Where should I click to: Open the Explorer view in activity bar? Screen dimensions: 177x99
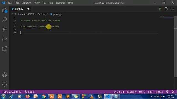tap(4, 10)
